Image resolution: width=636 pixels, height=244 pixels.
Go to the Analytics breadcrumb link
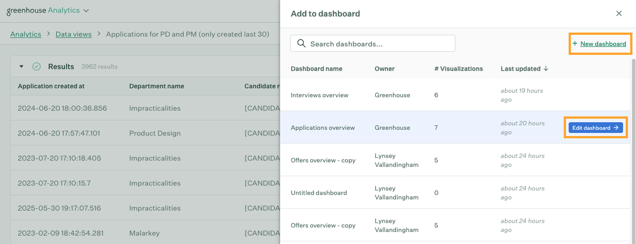(x=26, y=34)
